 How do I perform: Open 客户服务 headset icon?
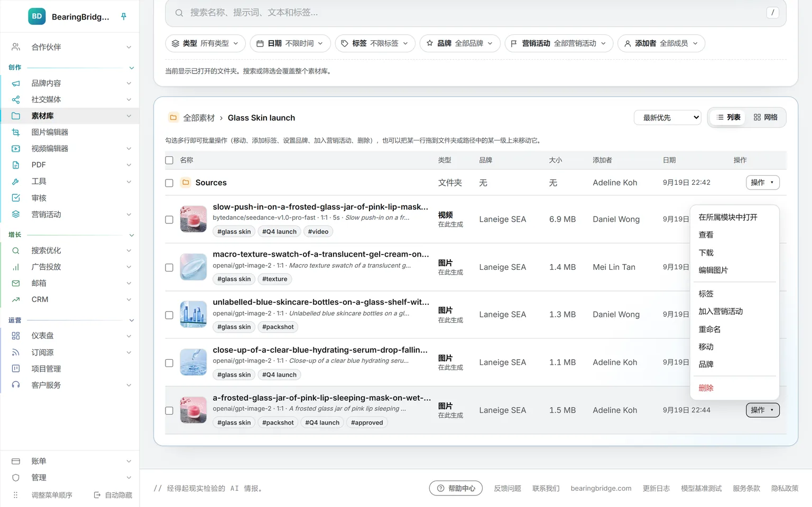click(16, 385)
